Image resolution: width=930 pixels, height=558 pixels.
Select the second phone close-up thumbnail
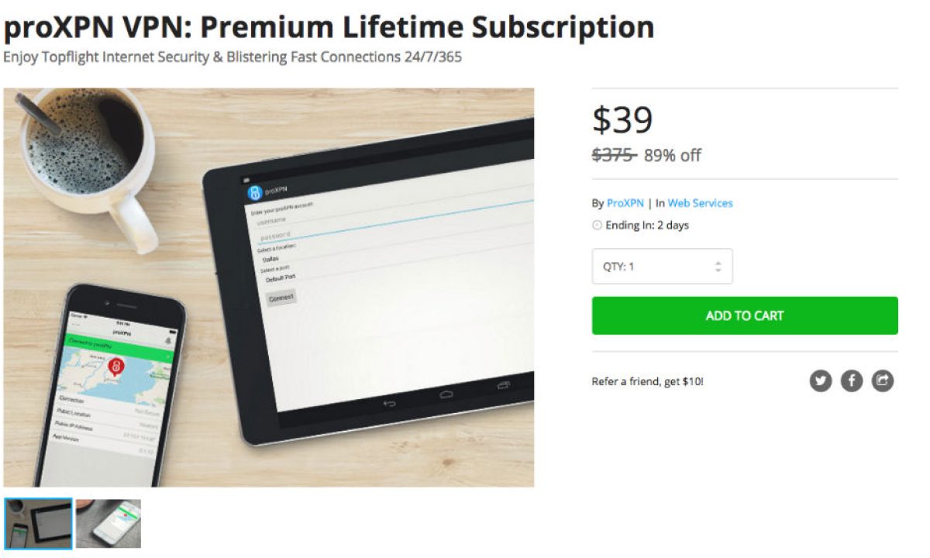[108, 523]
